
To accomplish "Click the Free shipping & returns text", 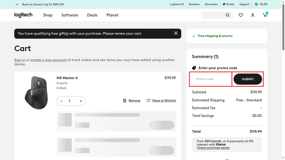I will (215, 36).
